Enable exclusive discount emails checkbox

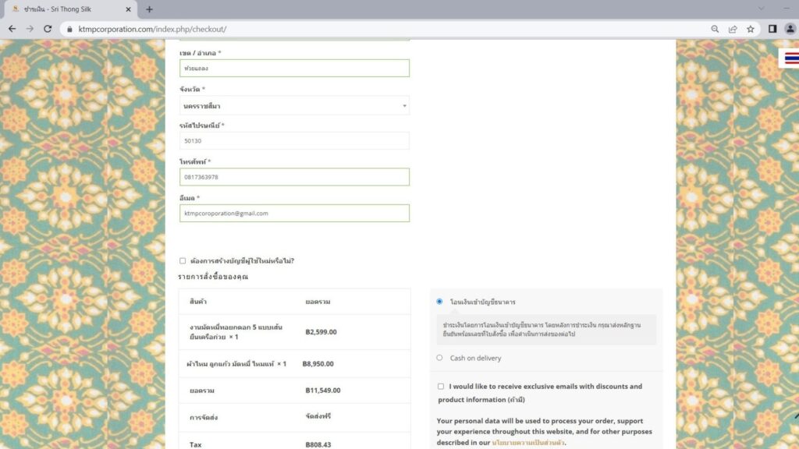(441, 387)
